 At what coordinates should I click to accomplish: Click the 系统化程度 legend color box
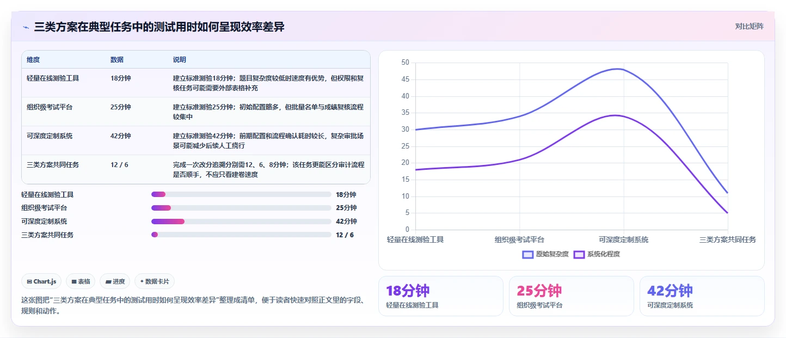579,254
